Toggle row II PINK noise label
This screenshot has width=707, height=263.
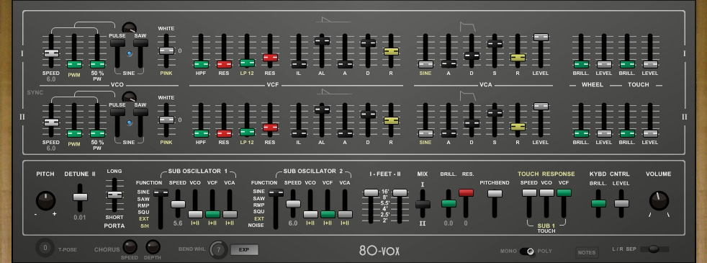[x=166, y=142]
